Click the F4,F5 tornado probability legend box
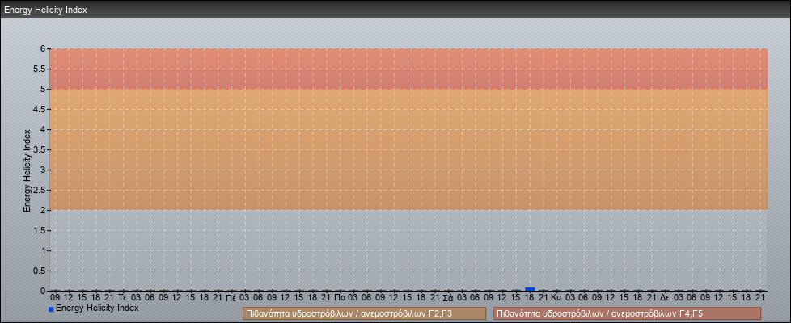Image resolution: width=791 pixels, height=323 pixels. [x=627, y=313]
